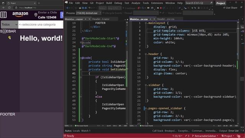245x138 pixels.
Task: Open the Build menu
Action: 109,3
